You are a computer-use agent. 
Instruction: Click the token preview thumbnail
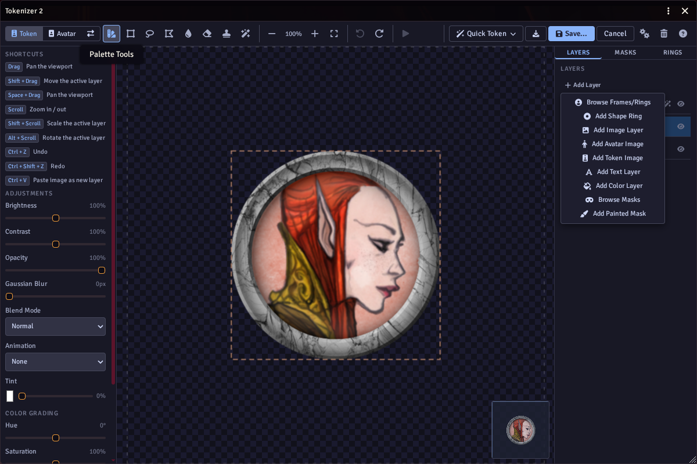[520, 430]
